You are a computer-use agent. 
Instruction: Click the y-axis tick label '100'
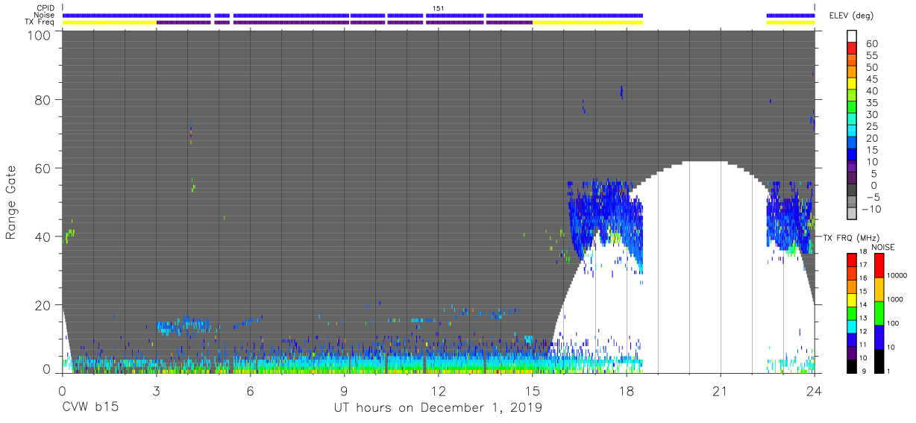coord(38,34)
